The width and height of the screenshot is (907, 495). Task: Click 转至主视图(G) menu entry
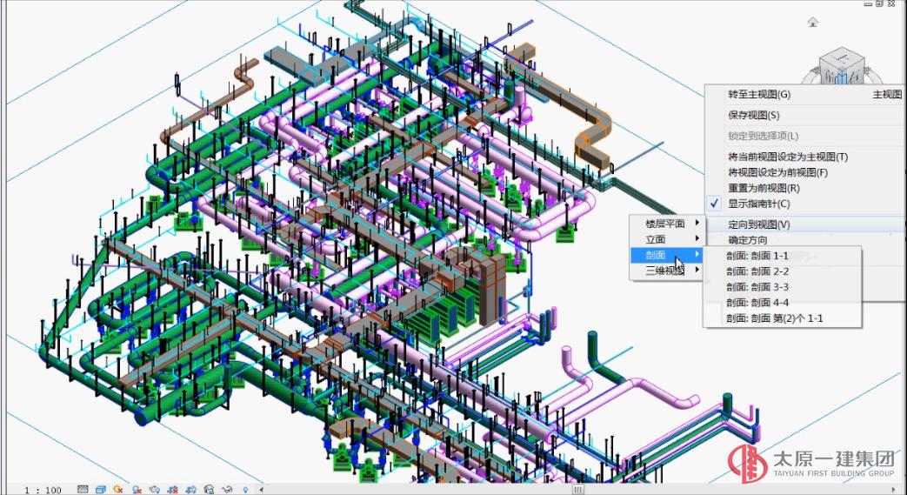[x=759, y=94]
